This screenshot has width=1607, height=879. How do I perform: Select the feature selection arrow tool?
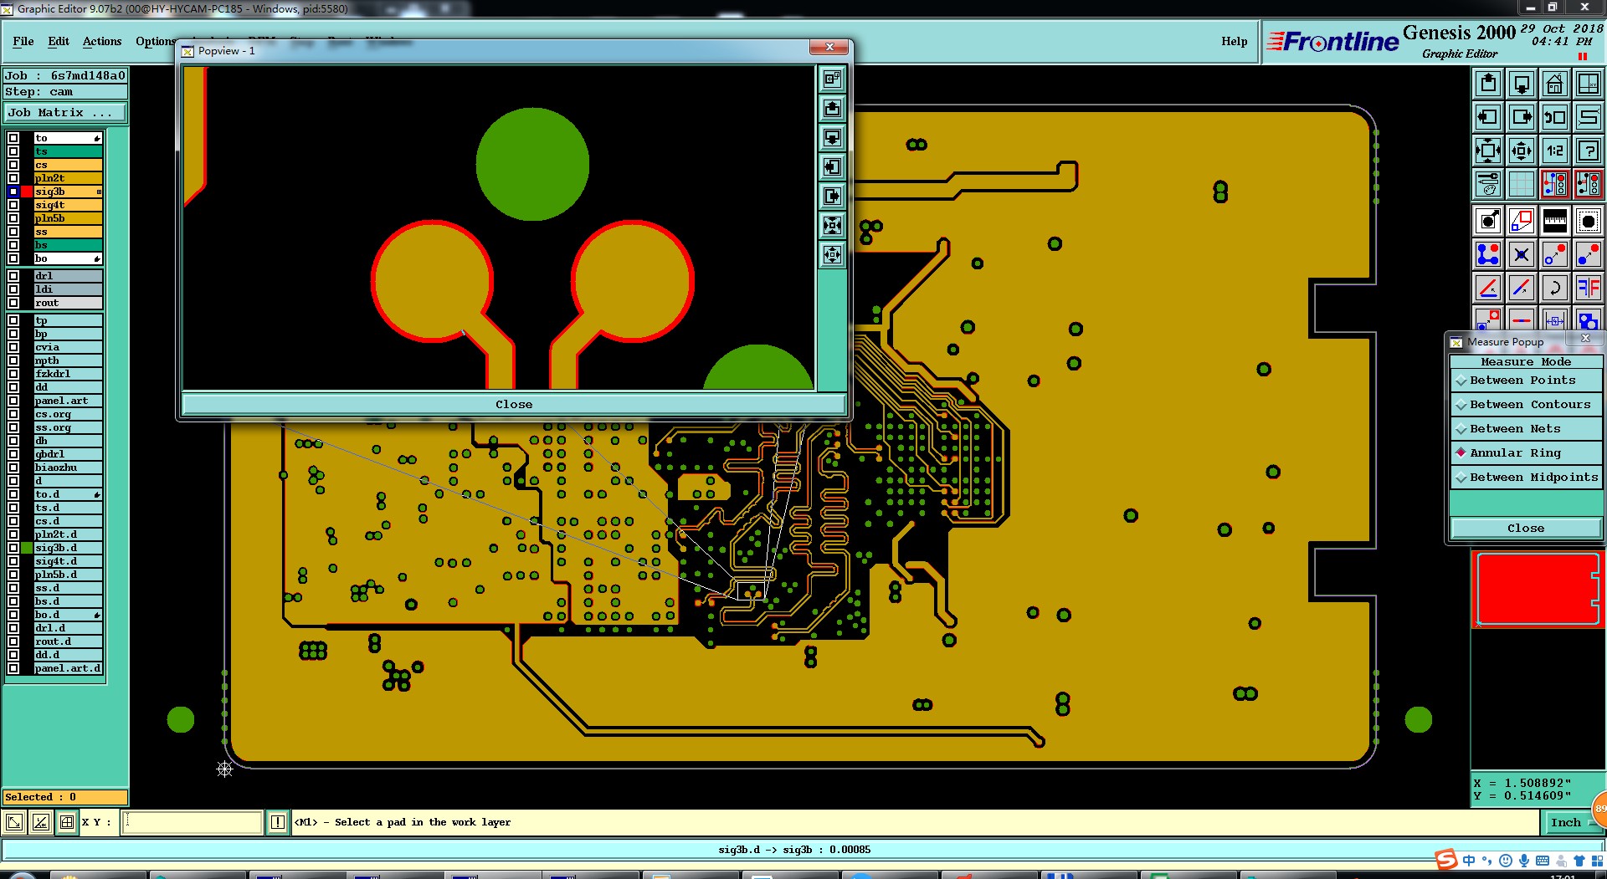1488,221
